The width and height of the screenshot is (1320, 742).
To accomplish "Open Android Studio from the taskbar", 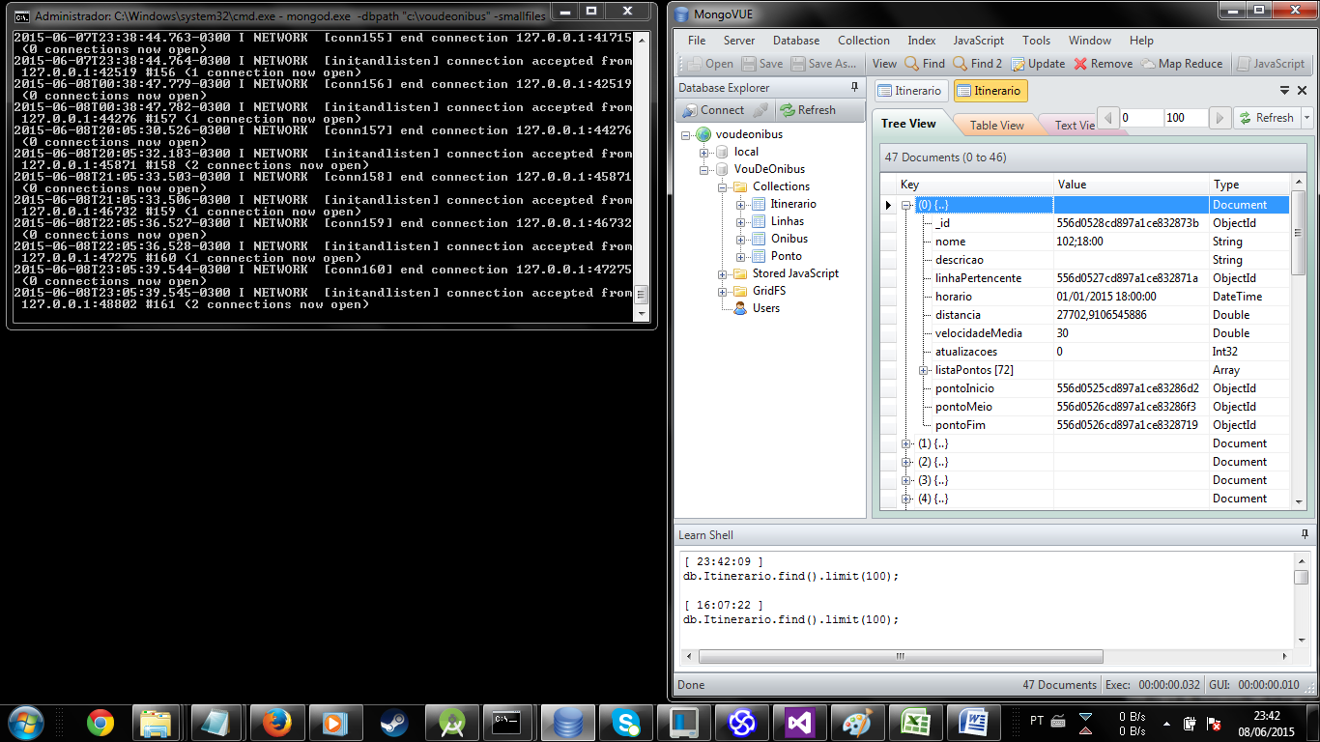I will (x=450, y=723).
